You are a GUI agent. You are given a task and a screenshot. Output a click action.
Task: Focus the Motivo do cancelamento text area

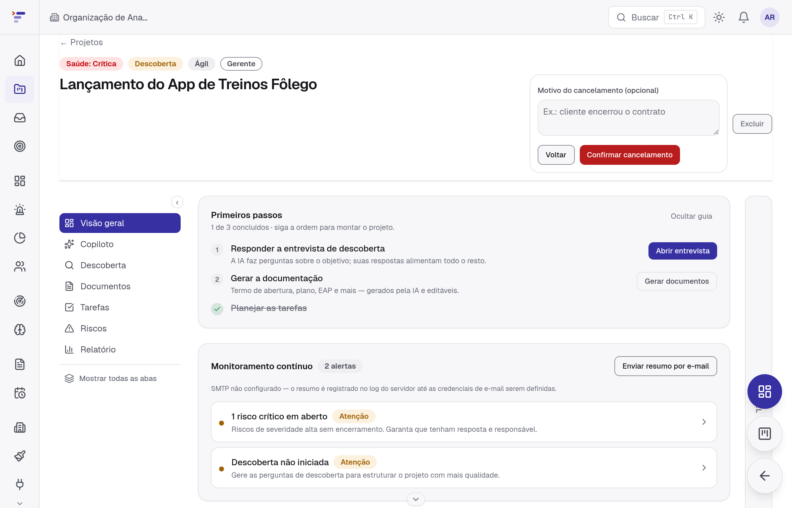(628, 118)
